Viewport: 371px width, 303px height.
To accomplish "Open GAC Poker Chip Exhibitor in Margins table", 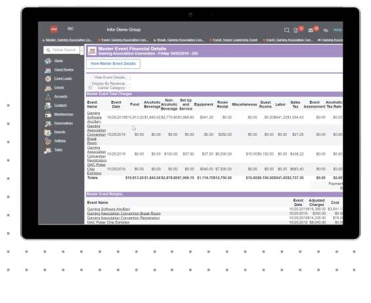I will (108, 222).
